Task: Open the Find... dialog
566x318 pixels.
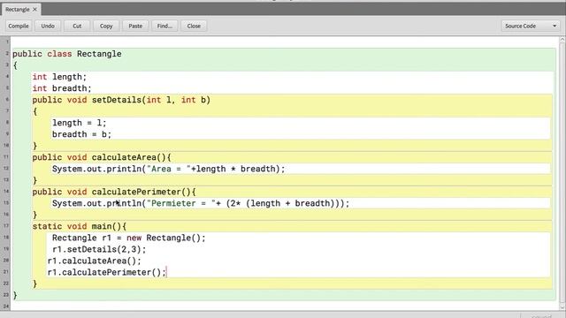Action: (x=164, y=26)
